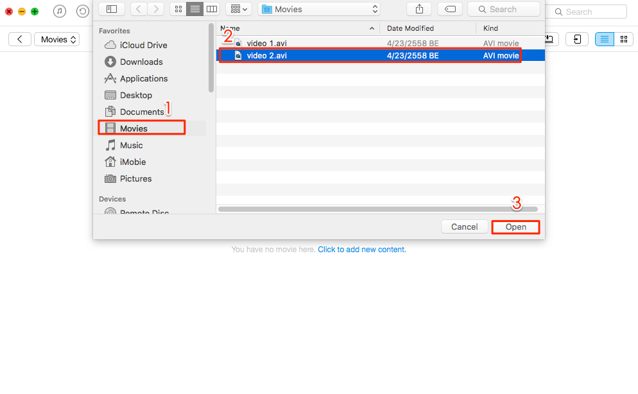Sort files by Name column
Screen dimensions: 638x394
[x=298, y=28]
